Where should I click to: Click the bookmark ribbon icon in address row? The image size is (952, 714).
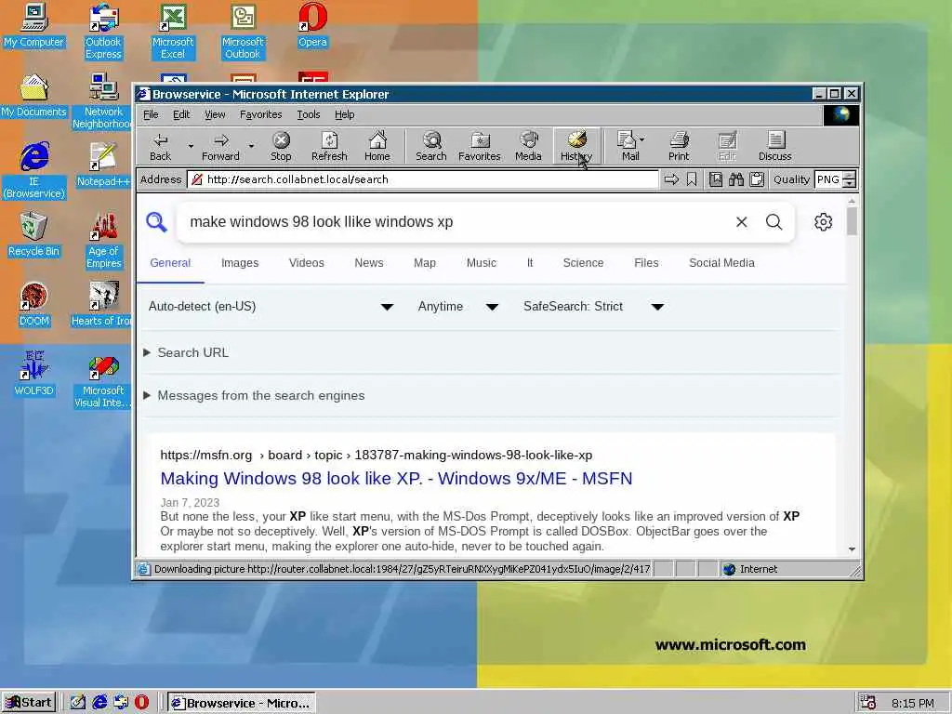692,179
